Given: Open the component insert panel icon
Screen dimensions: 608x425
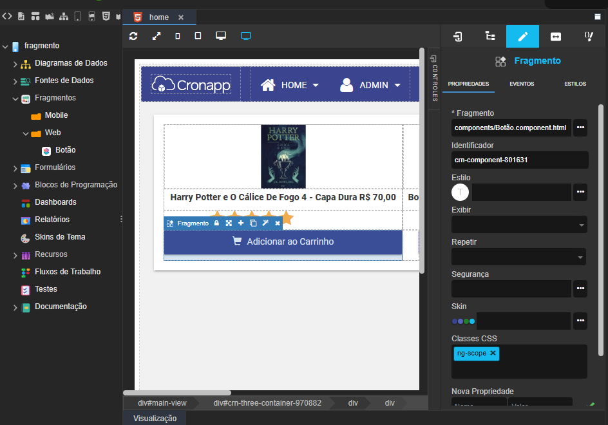Looking at the screenshot, I should click(457, 37).
